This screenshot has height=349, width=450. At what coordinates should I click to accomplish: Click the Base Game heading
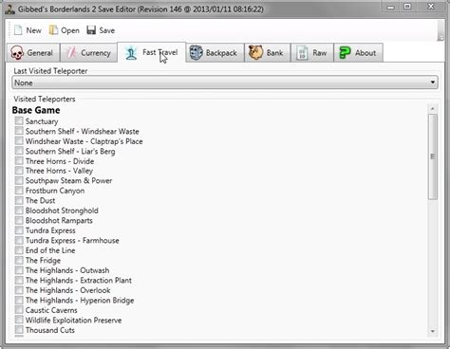pyautogui.click(x=36, y=110)
